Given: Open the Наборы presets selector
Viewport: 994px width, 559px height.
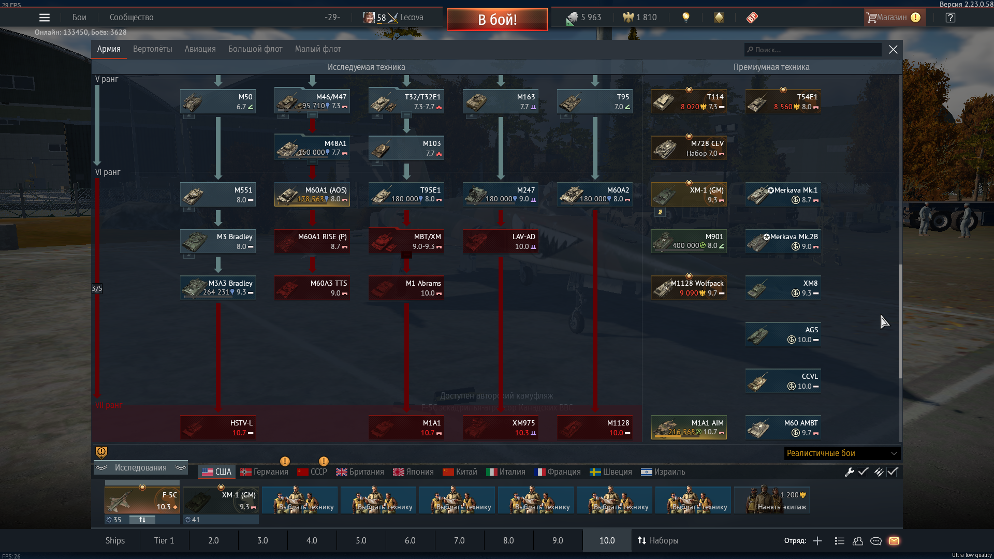Looking at the screenshot, I should coord(657,540).
